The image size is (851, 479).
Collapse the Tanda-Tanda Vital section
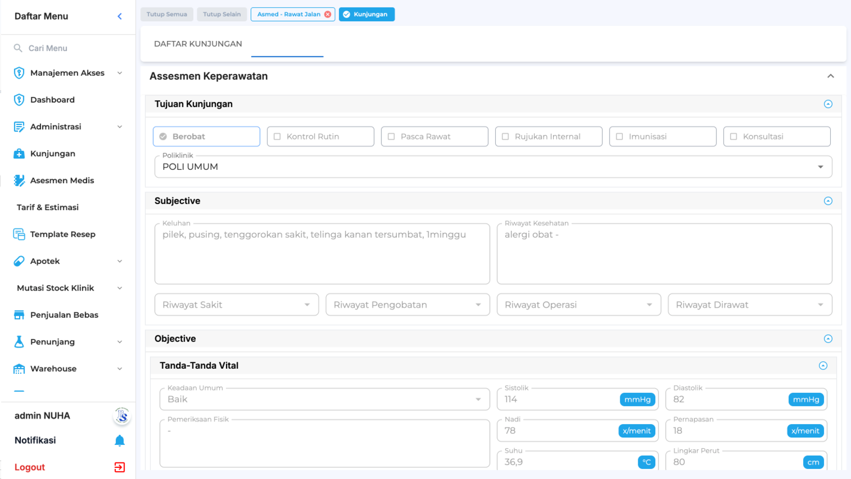tap(823, 366)
